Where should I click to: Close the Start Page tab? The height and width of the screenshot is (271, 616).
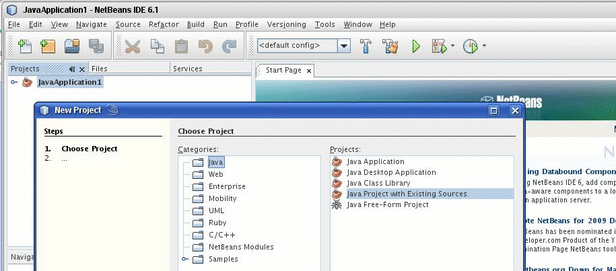point(309,71)
